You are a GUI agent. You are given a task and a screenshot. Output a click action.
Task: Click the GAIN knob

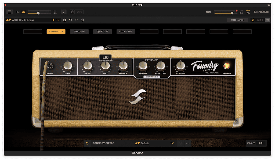68,66
